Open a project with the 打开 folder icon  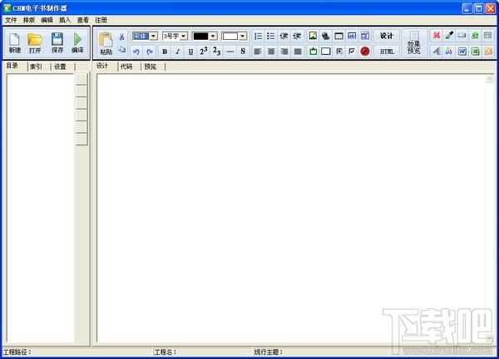tap(35, 42)
